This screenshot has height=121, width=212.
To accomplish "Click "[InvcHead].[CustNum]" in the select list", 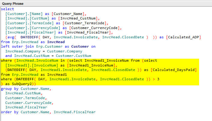I will click(x=27, y=18).
